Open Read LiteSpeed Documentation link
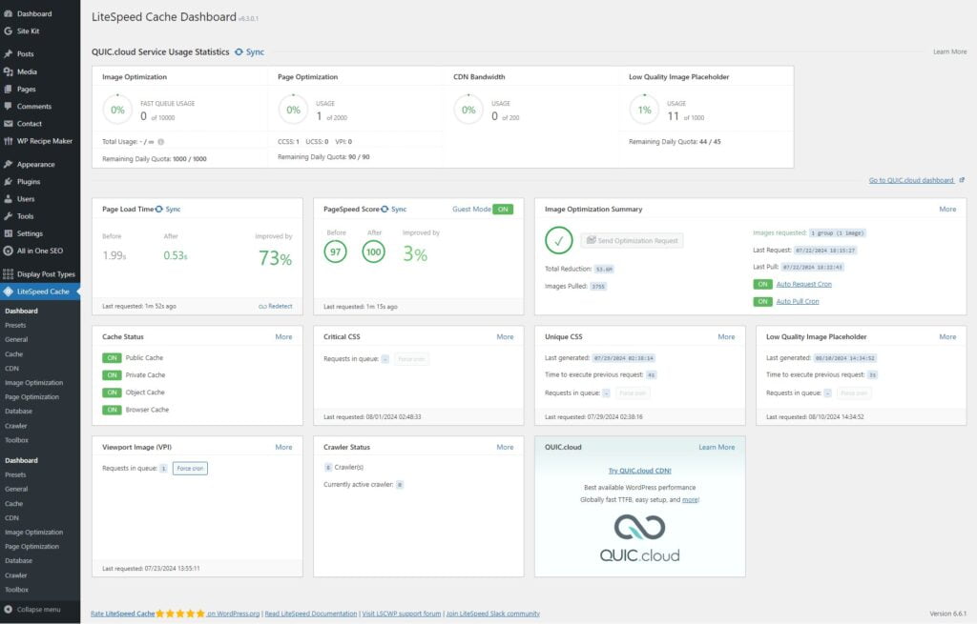 tap(311, 614)
